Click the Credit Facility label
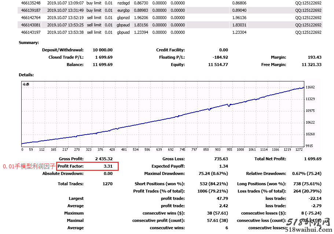 tap(170, 50)
